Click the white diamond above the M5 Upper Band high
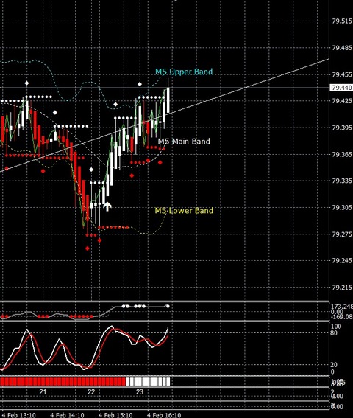This screenshot has height=418, width=353. pos(140,84)
